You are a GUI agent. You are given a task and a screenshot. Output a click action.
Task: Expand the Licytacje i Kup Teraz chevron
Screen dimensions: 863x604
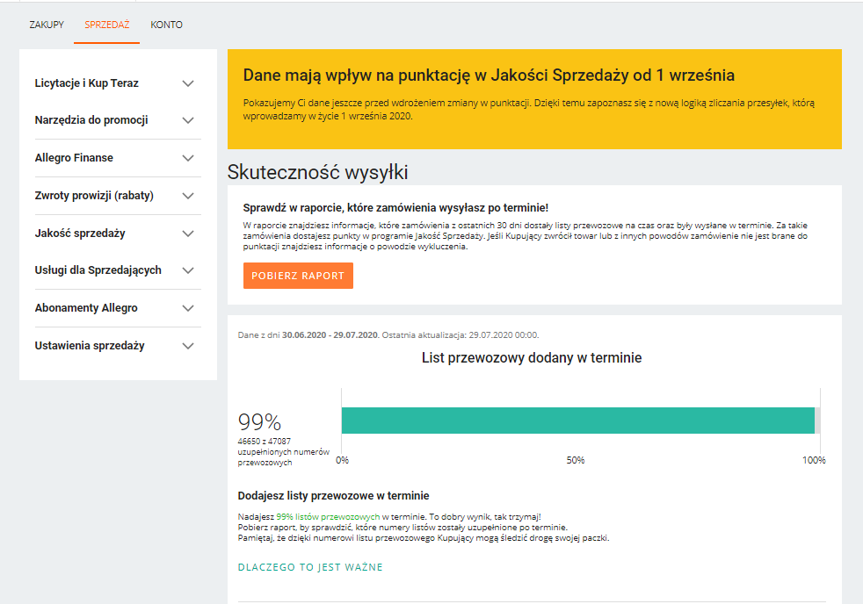click(x=188, y=83)
